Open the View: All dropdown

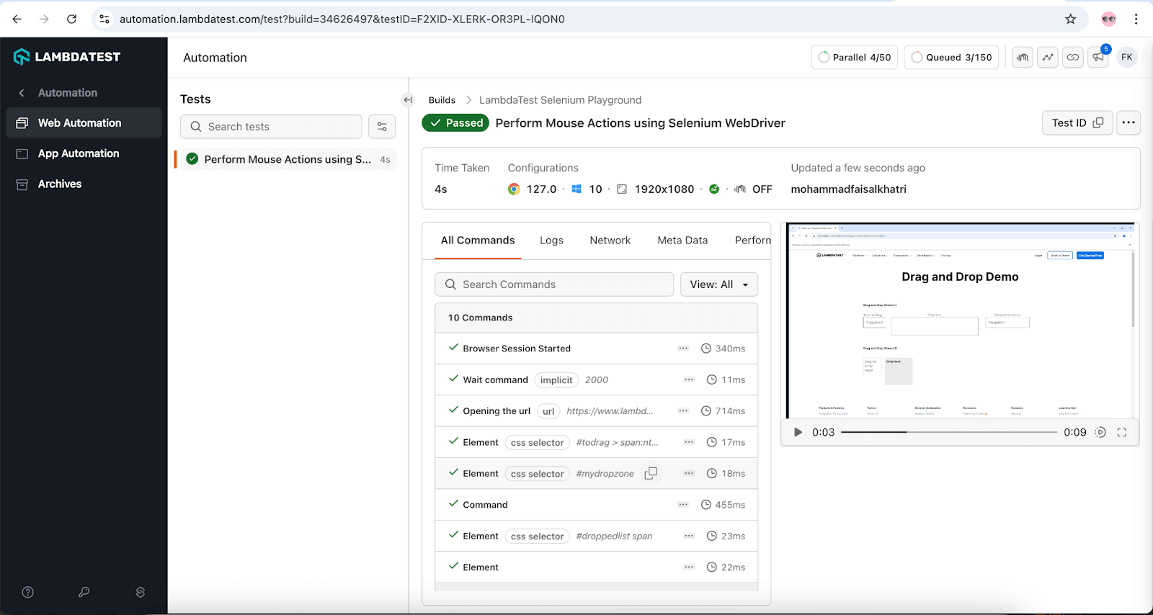pos(718,284)
